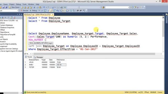This screenshot has height=94, width=168.
Task: Click Specify Values for Template Parameters icon
Action: pyautogui.click(x=84, y=10)
